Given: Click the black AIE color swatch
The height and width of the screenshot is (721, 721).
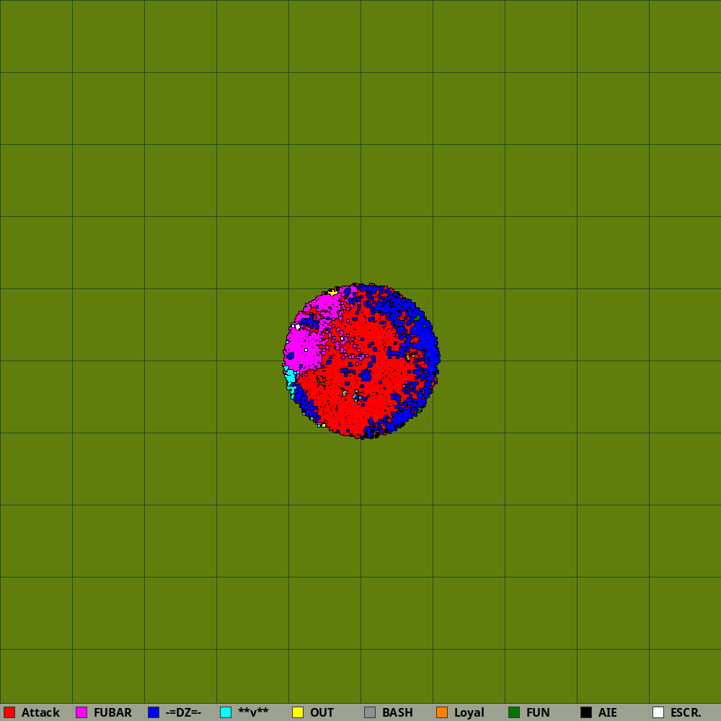Looking at the screenshot, I should 586,712.
